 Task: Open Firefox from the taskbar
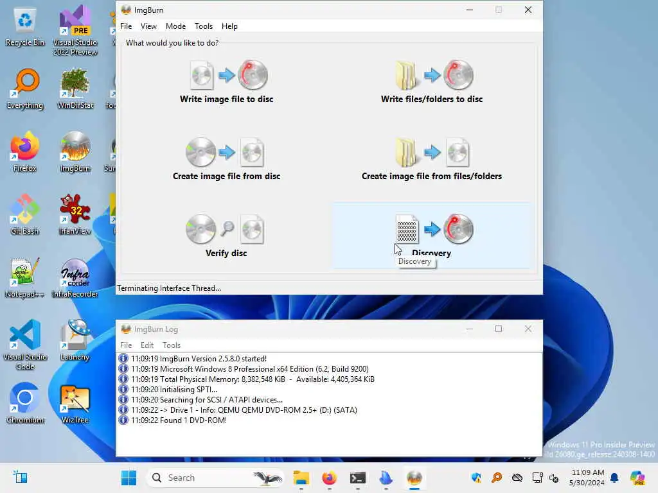click(330, 478)
